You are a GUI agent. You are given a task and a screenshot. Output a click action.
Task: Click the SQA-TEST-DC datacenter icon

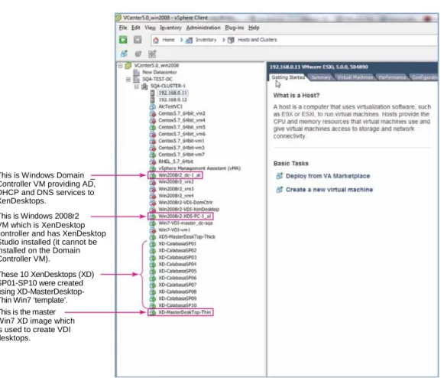click(x=137, y=80)
